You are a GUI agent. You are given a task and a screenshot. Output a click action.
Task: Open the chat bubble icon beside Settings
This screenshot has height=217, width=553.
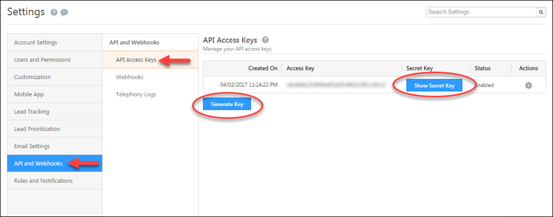(64, 12)
